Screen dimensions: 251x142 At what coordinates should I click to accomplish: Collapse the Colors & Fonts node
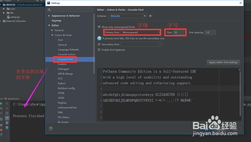coord(52,35)
